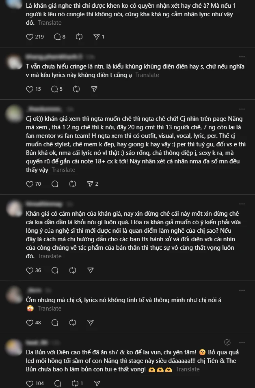This screenshot has width=255, height=388.
Task: Repost the top comment about khán giả
Action: (x=79, y=37)
